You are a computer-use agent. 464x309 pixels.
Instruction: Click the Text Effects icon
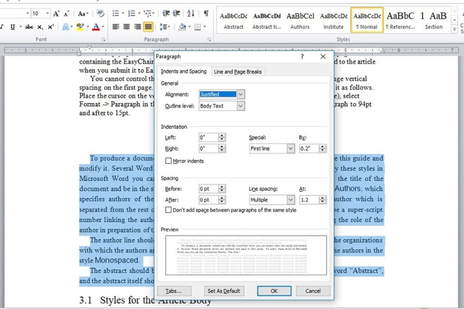pos(66,27)
